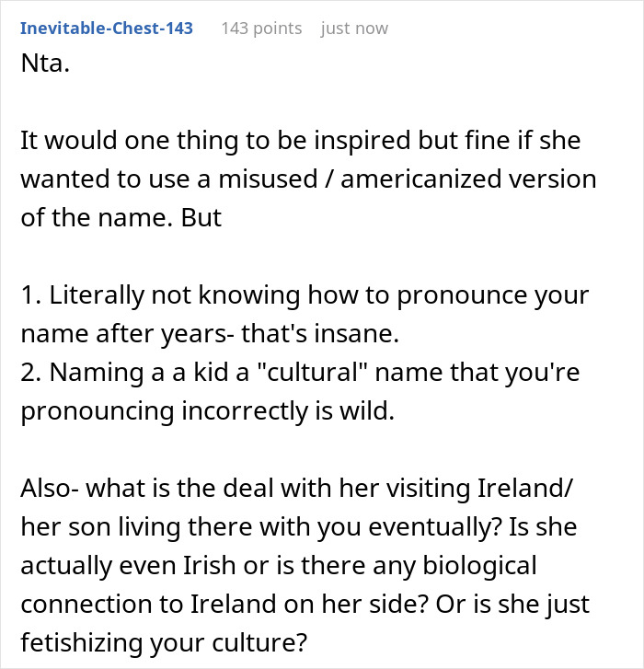
Task: Click the "just now" comment timestamp
Action: [x=354, y=29]
